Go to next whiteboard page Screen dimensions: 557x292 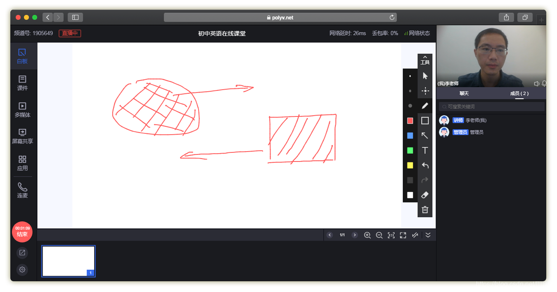tap(354, 235)
